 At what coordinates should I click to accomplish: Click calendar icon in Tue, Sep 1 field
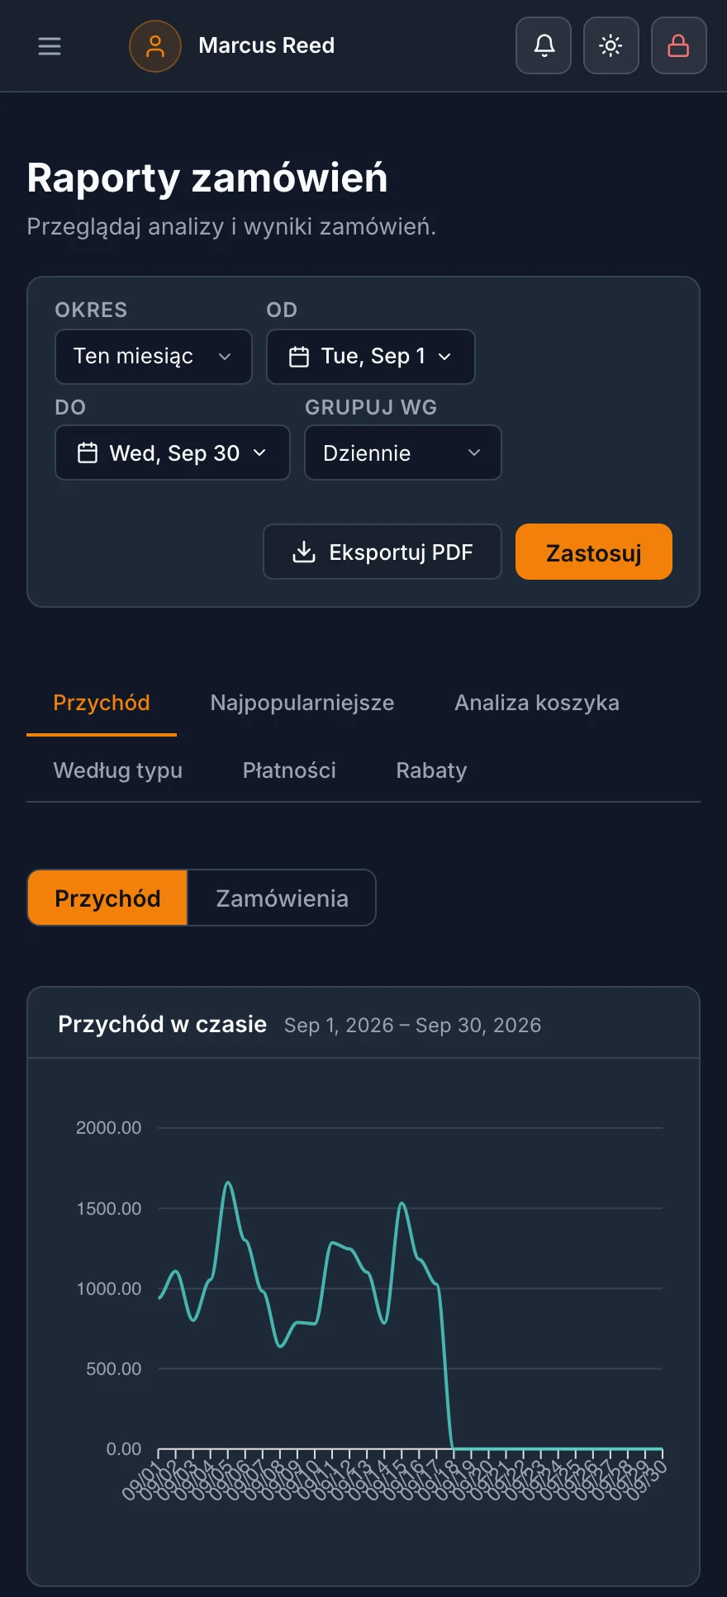click(x=299, y=357)
